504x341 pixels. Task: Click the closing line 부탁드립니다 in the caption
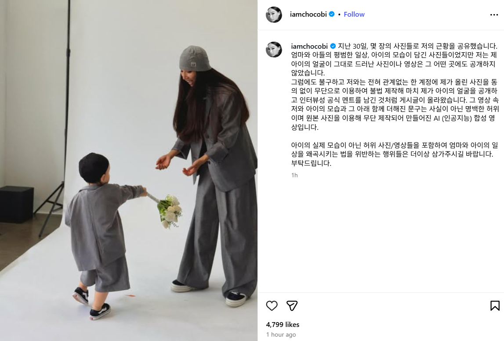(x=311, y=163)
